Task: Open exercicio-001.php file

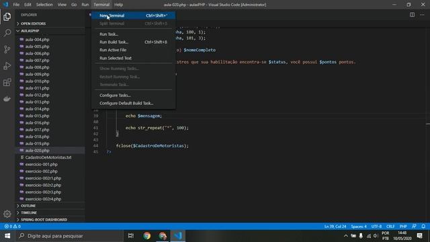Action: click(x=50, y=164)
